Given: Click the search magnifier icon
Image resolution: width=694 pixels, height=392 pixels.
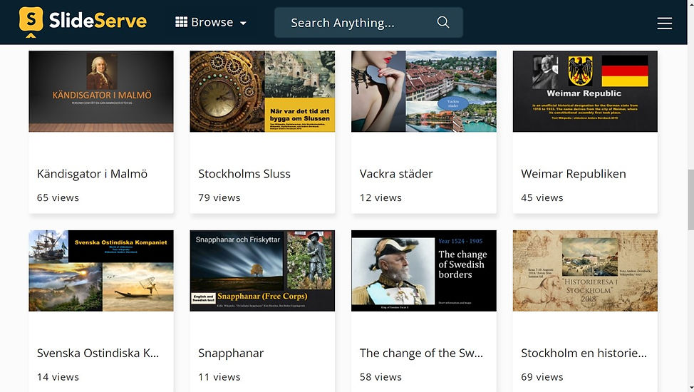Looking at the screenshot, I should [x=443, y=22].
